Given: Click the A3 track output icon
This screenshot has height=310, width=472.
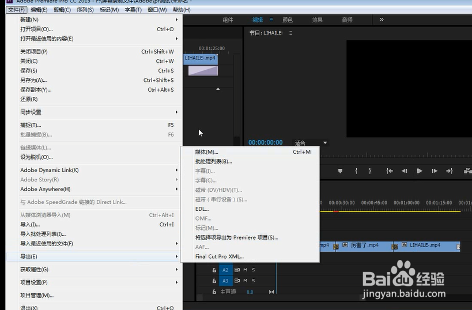Looking at the screenshot, I should 237,281.
